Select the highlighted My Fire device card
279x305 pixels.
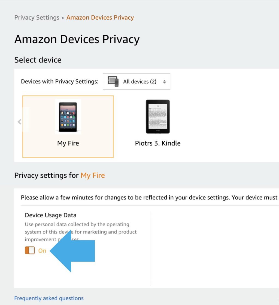click(x=68, y=127)
